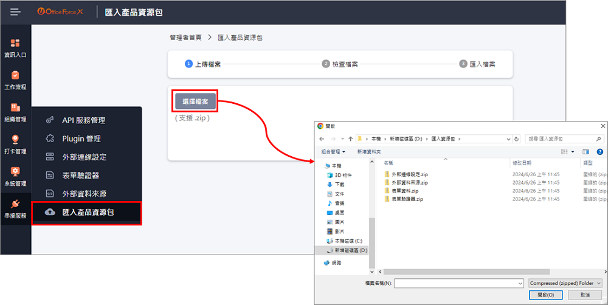The width and height of the screenshot is (608, 305).
Task: Open the 組合管理 dropdown
Action: point(333,151)
